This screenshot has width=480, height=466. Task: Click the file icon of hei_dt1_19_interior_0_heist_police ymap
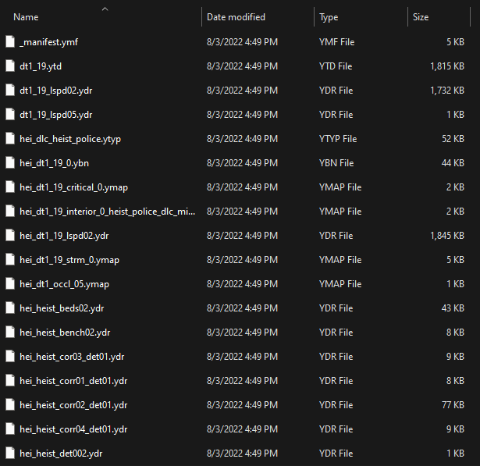10,212
